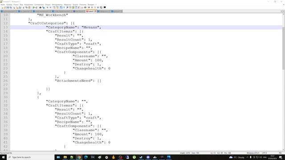The height and width of the screenshot is (160, 285).
Task: Click Windows (CR LF) in the status bar
Action: click(x=253, y=153)
